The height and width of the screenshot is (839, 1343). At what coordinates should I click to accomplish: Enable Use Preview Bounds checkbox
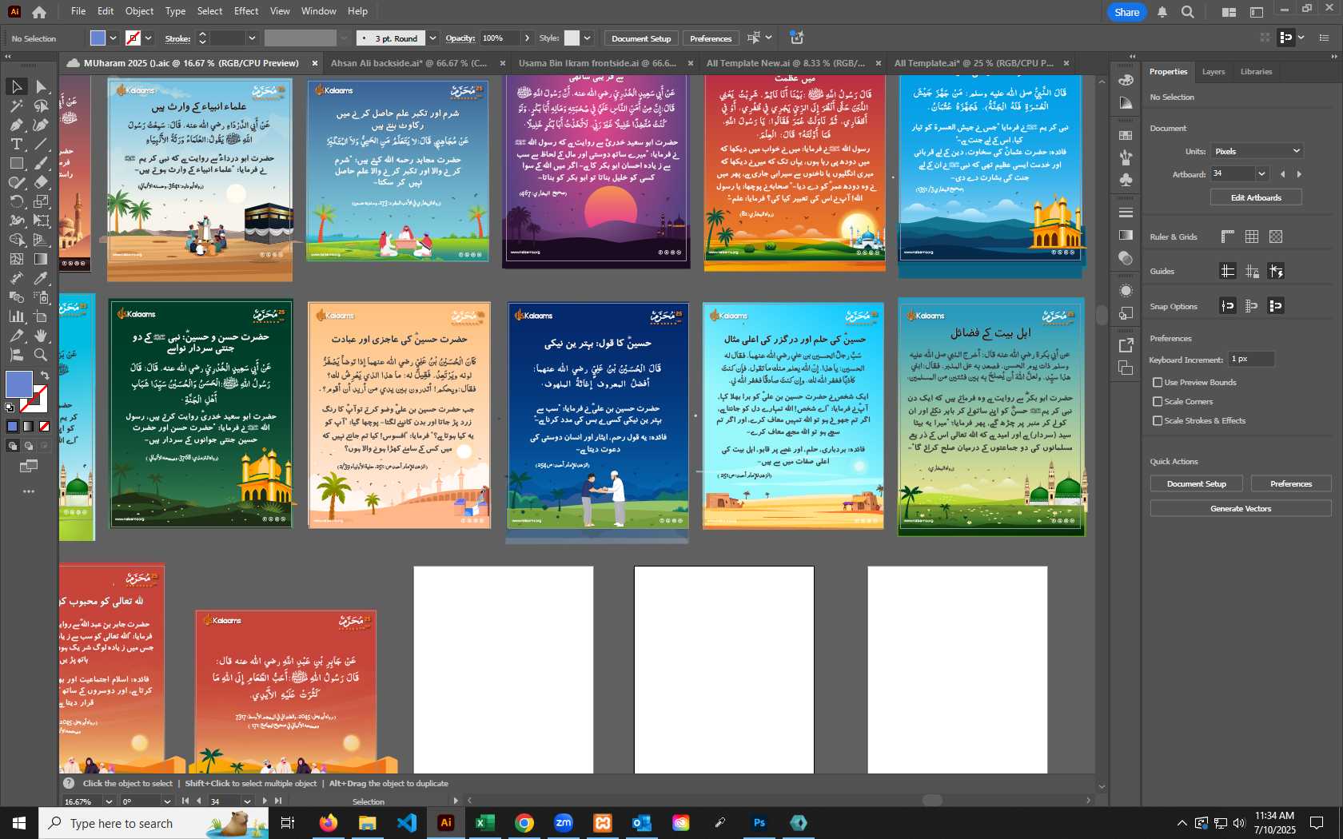coord(1158,383)
